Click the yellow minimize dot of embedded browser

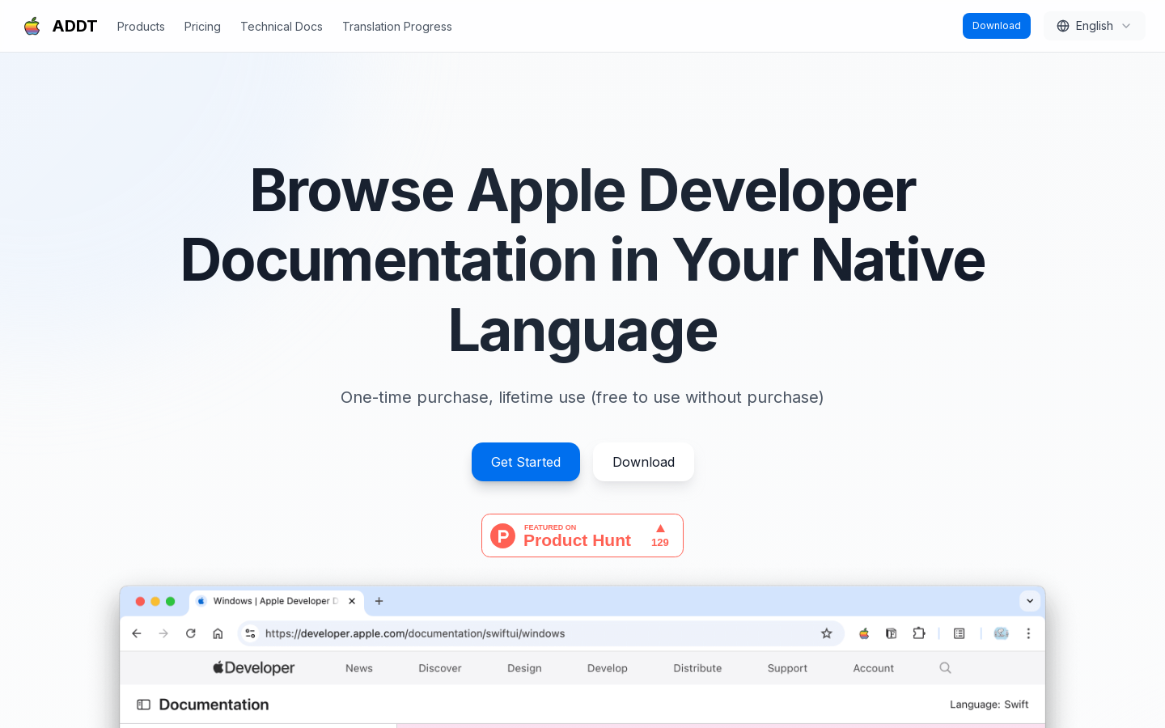coord(155,601)
